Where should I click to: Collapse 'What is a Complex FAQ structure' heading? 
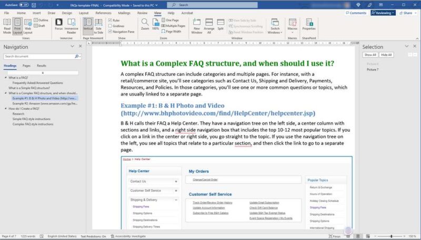[x=6, y=93]
